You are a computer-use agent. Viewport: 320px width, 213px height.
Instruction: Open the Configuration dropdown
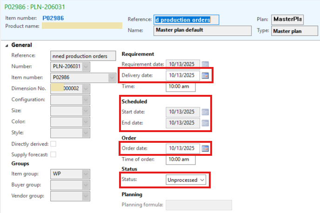[x=86, y=100]
